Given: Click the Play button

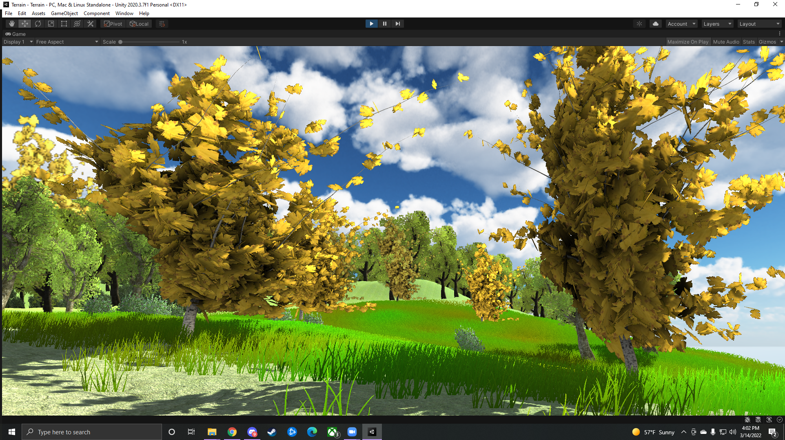Looking at the screenshot, I should [371, 24].
